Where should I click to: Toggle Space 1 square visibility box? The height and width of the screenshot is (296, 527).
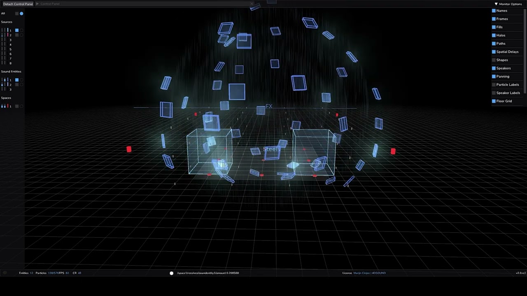tap(17, 106)
